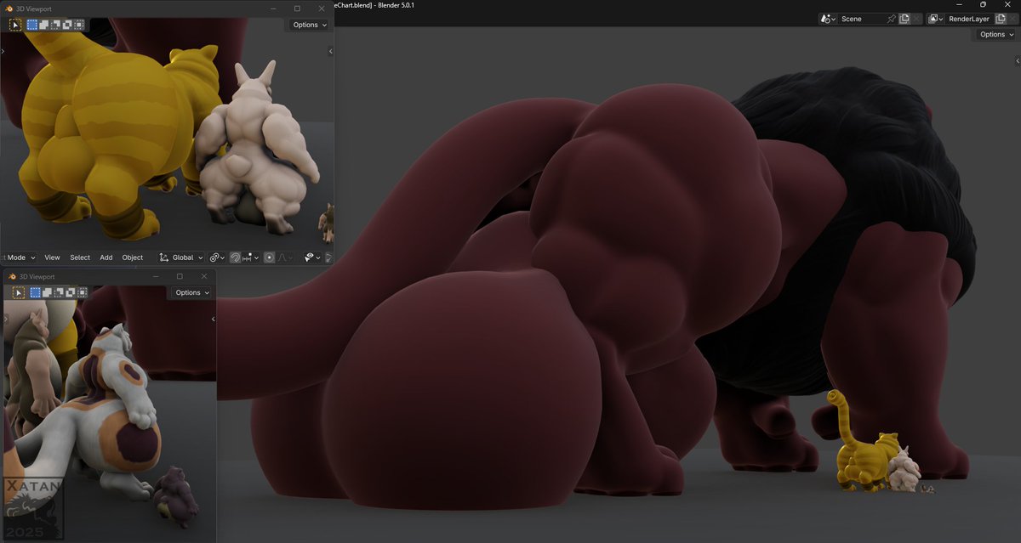Image resolution: width=1021 pixels, height=543 pixels.
Task: Open the object Mode dropdown
Action: 19,257
